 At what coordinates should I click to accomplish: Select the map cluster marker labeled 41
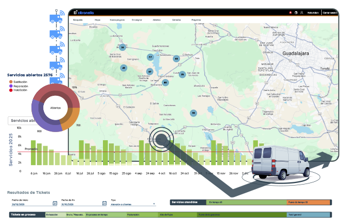pyautogui.click(x=124, y=68)
